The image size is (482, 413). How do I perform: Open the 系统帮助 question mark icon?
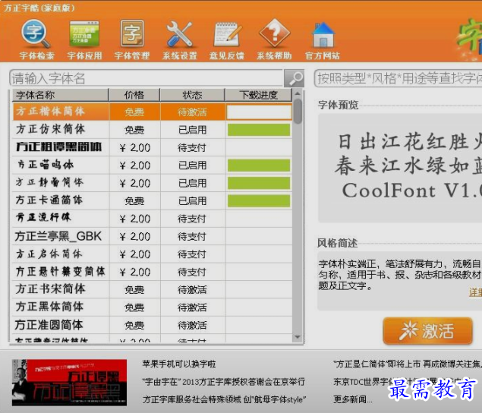274,39
